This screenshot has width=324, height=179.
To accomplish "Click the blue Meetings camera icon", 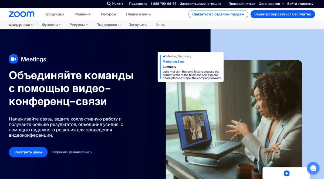I will point(13,59).
